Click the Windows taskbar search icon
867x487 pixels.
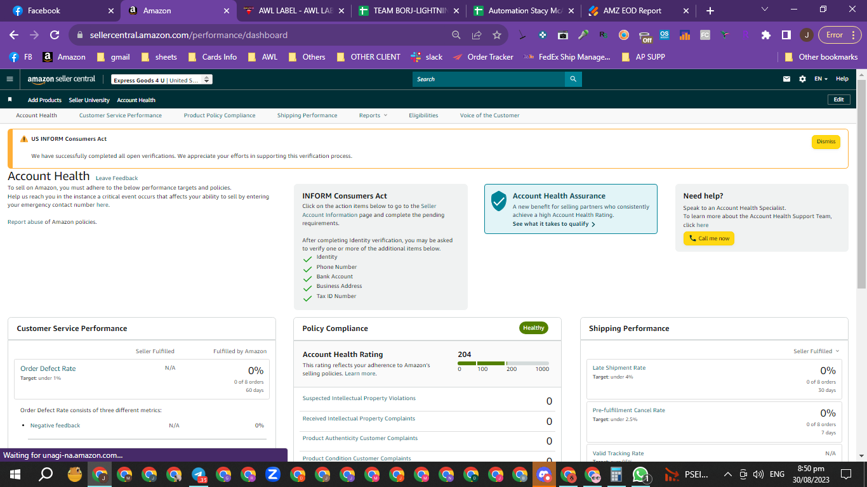tap(46, 474)
